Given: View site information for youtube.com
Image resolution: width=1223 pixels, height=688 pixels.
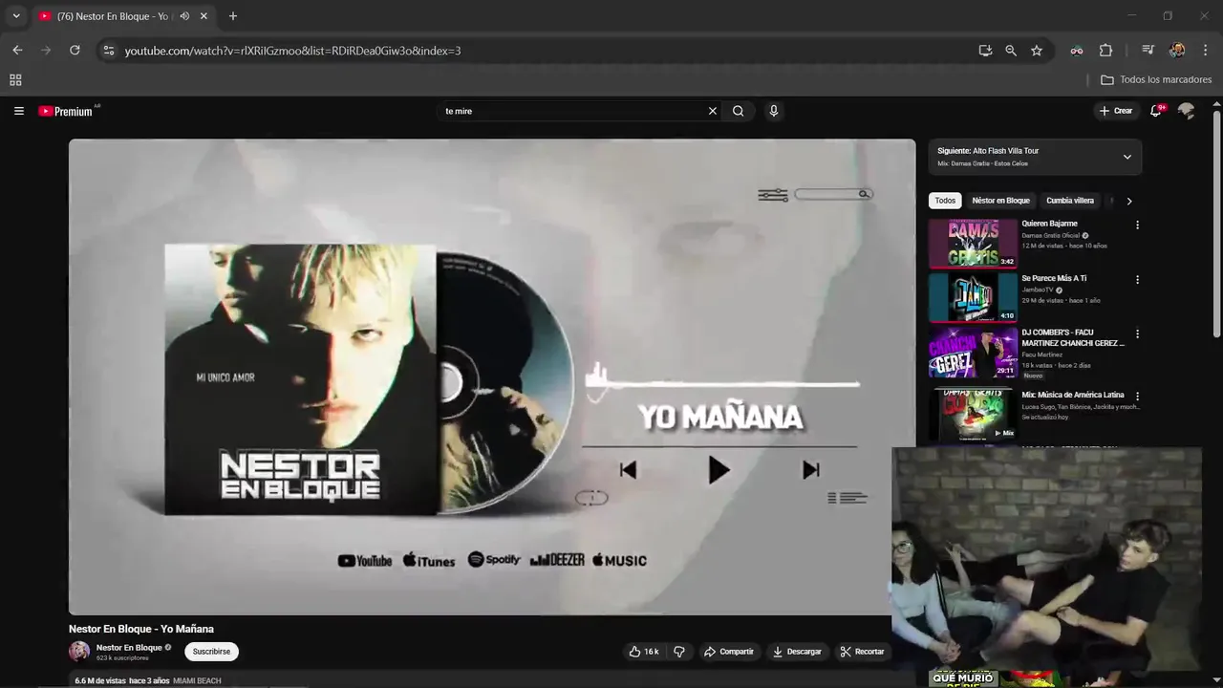Looking at the screenshot, I should (x=108, y=51).
